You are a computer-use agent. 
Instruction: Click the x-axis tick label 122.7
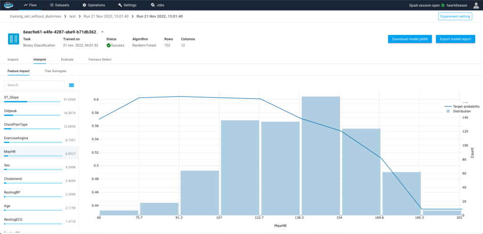pyautogui.click(x=259, y=218)
